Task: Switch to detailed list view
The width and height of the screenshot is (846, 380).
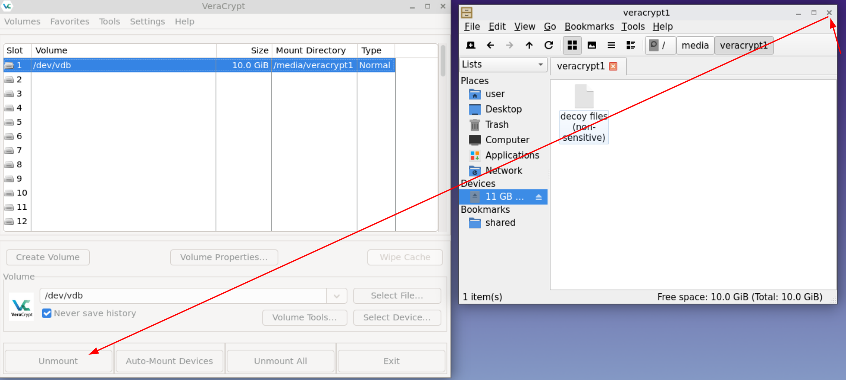Action: tap(630, 45)
